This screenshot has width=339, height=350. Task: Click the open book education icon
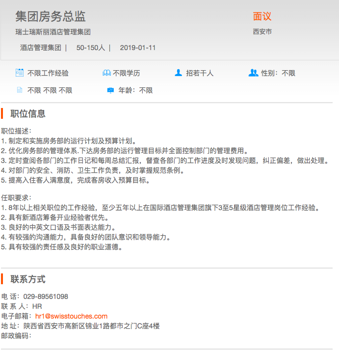(106, 73)
